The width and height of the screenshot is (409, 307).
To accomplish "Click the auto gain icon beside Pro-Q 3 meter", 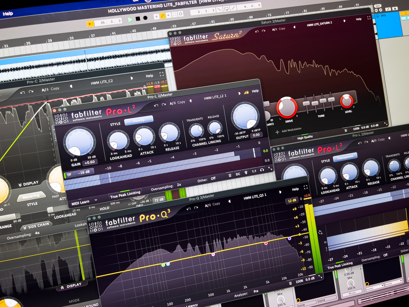I will click(x=321, y=232).
